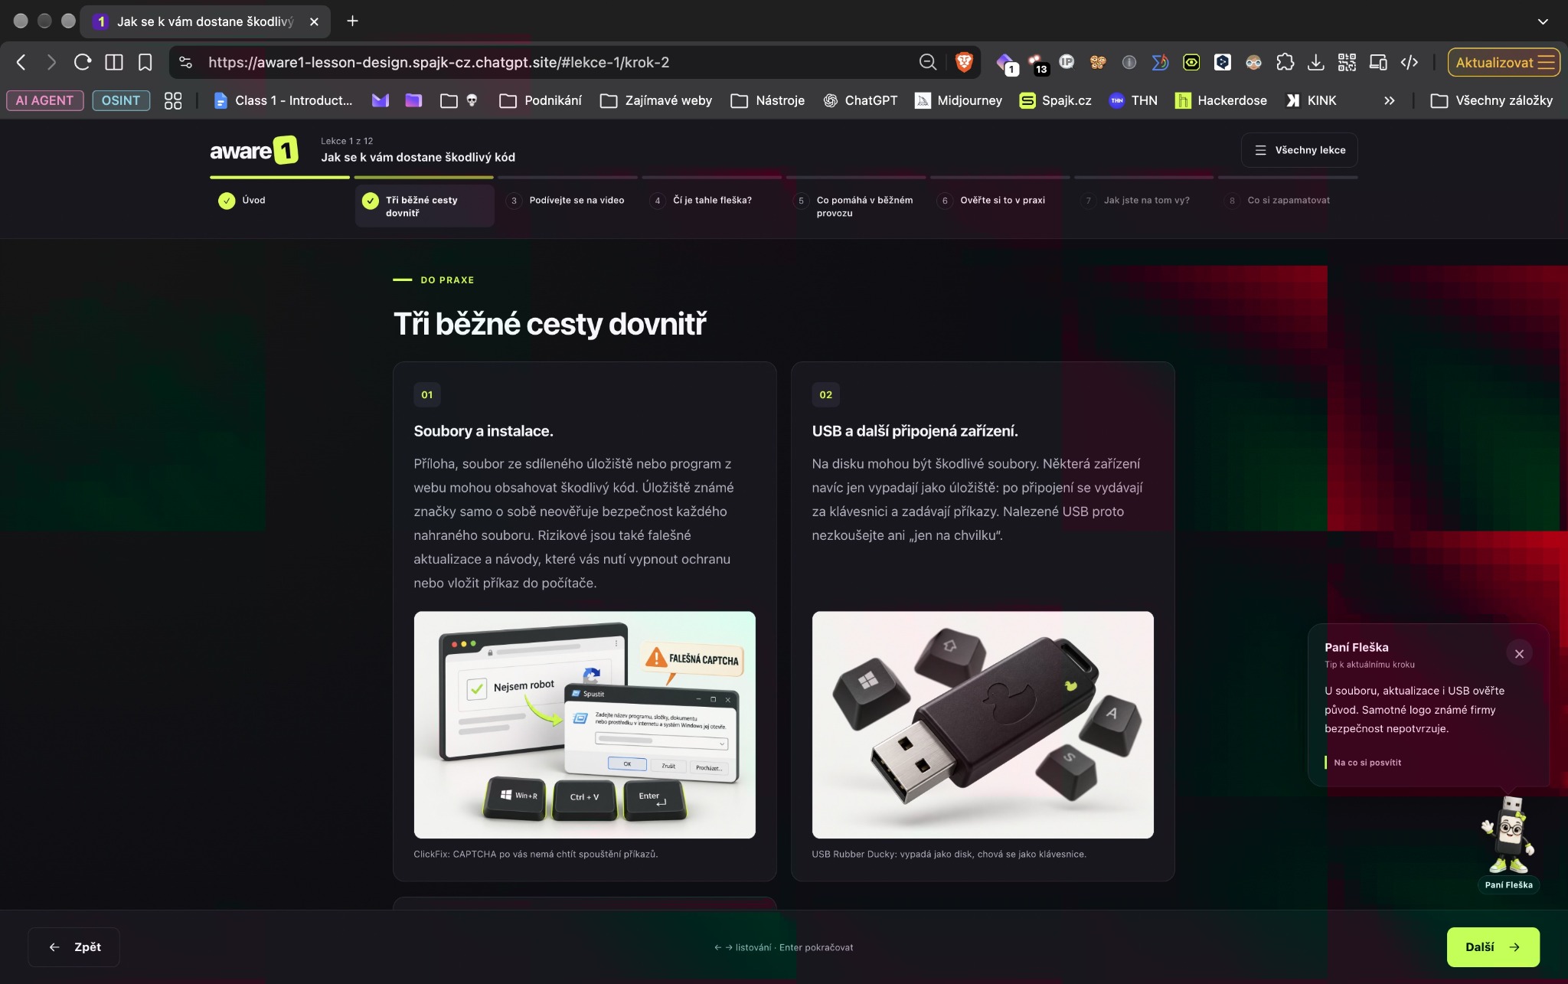Close the Paní Fleška tip popup

(1519, 653)
